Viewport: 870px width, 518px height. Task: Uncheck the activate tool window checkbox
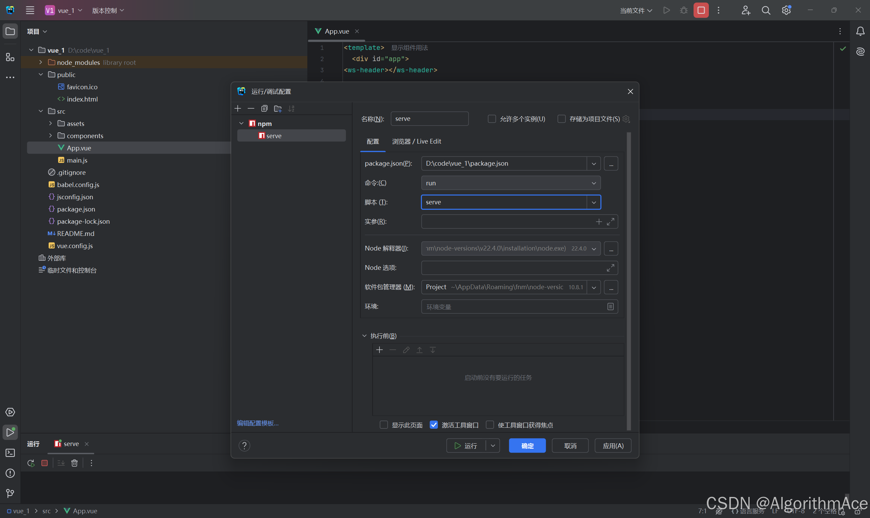433,425
